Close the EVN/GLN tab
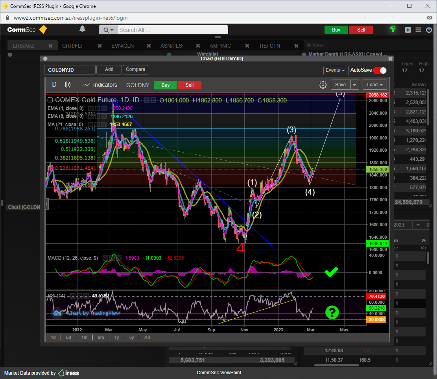 pos(149,46)
